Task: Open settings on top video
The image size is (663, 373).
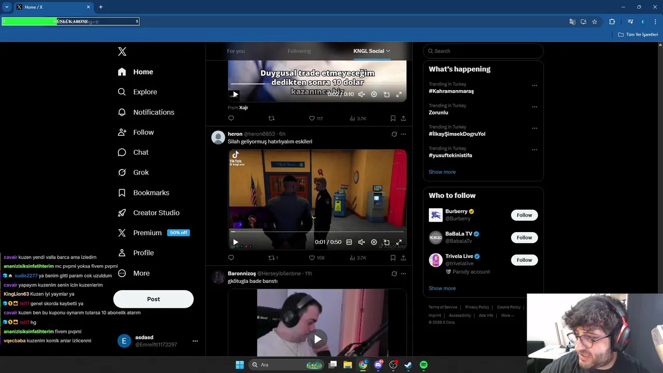Action: [x=374, y=94]
